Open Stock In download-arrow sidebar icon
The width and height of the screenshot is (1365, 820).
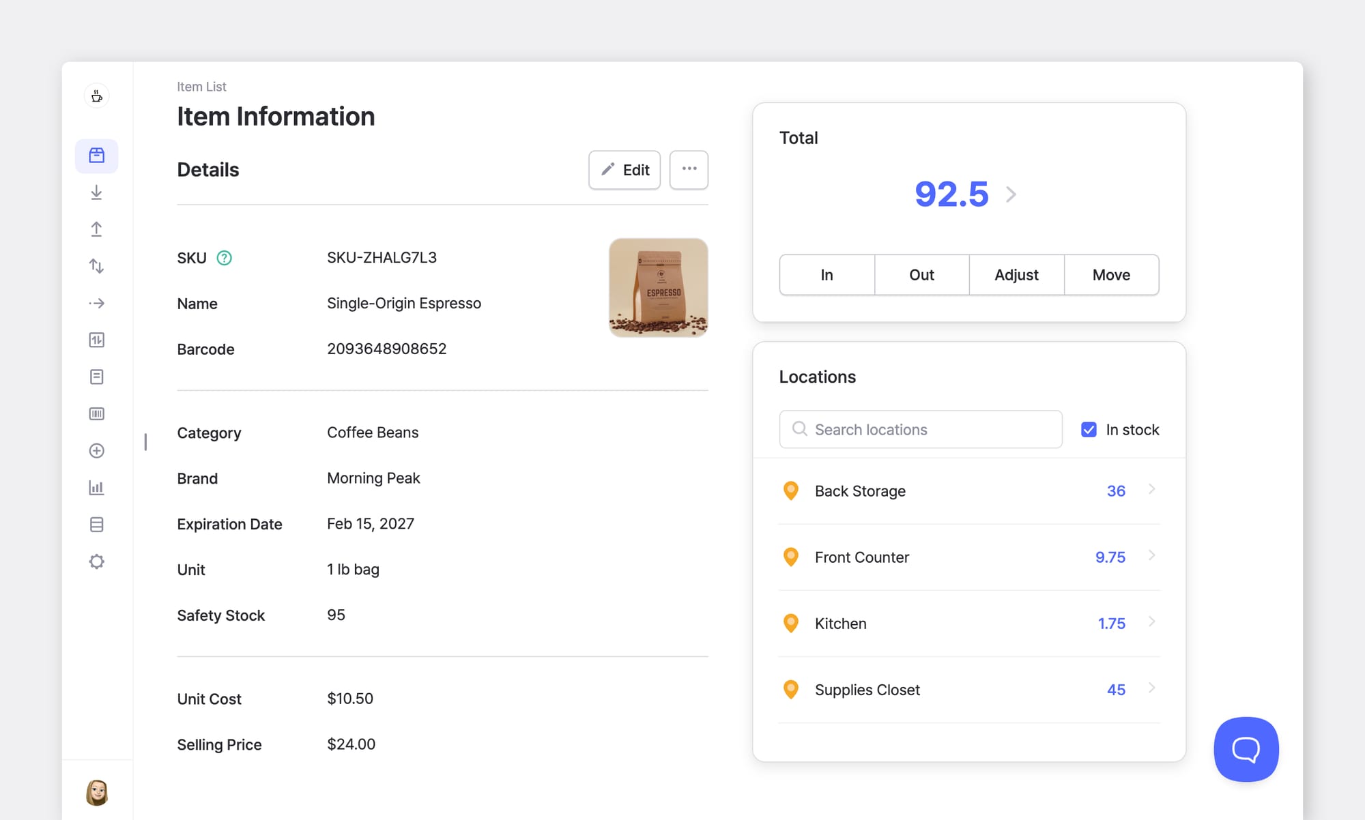tap(97, 192)
